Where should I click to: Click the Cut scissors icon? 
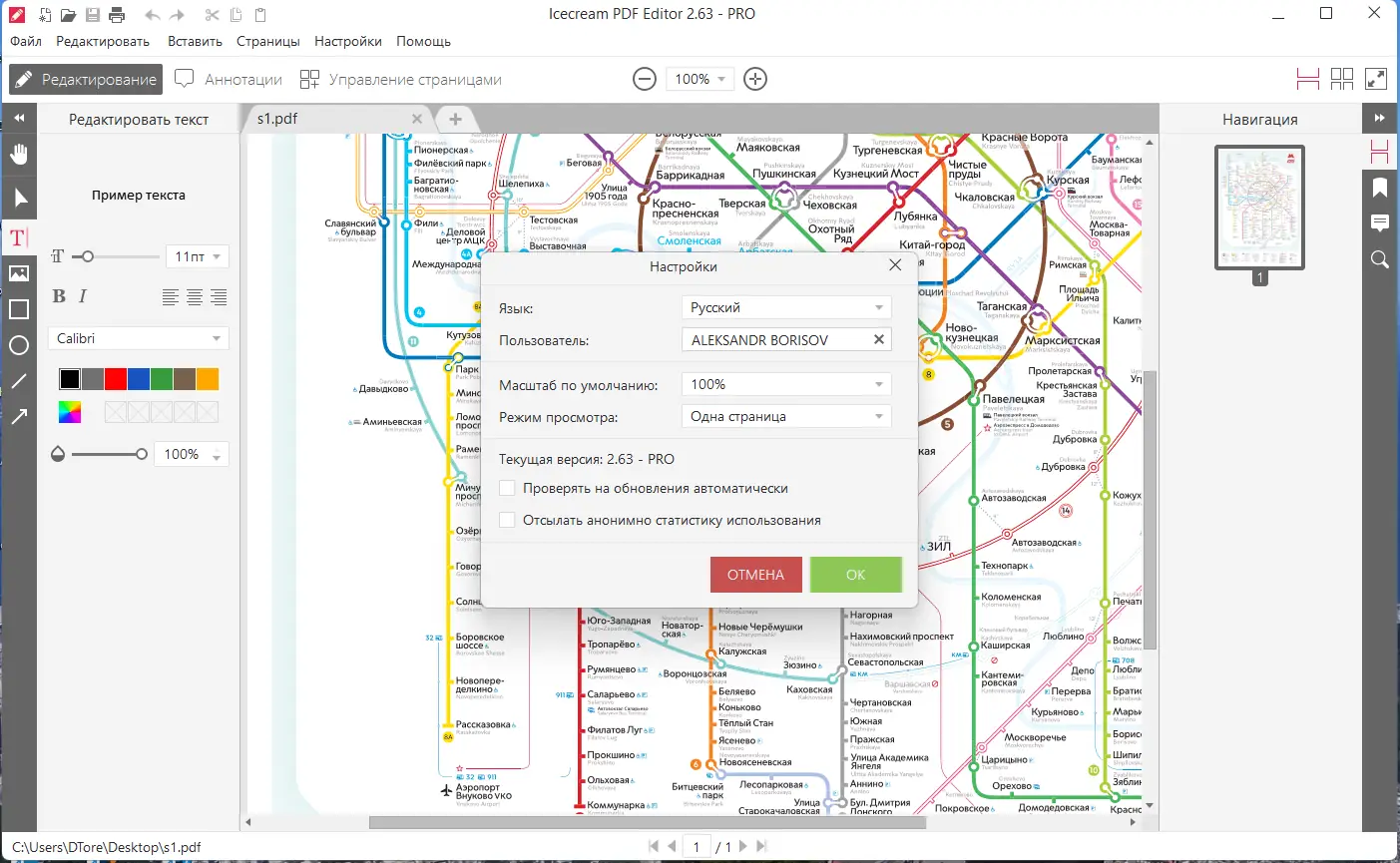tap(212, 15)
